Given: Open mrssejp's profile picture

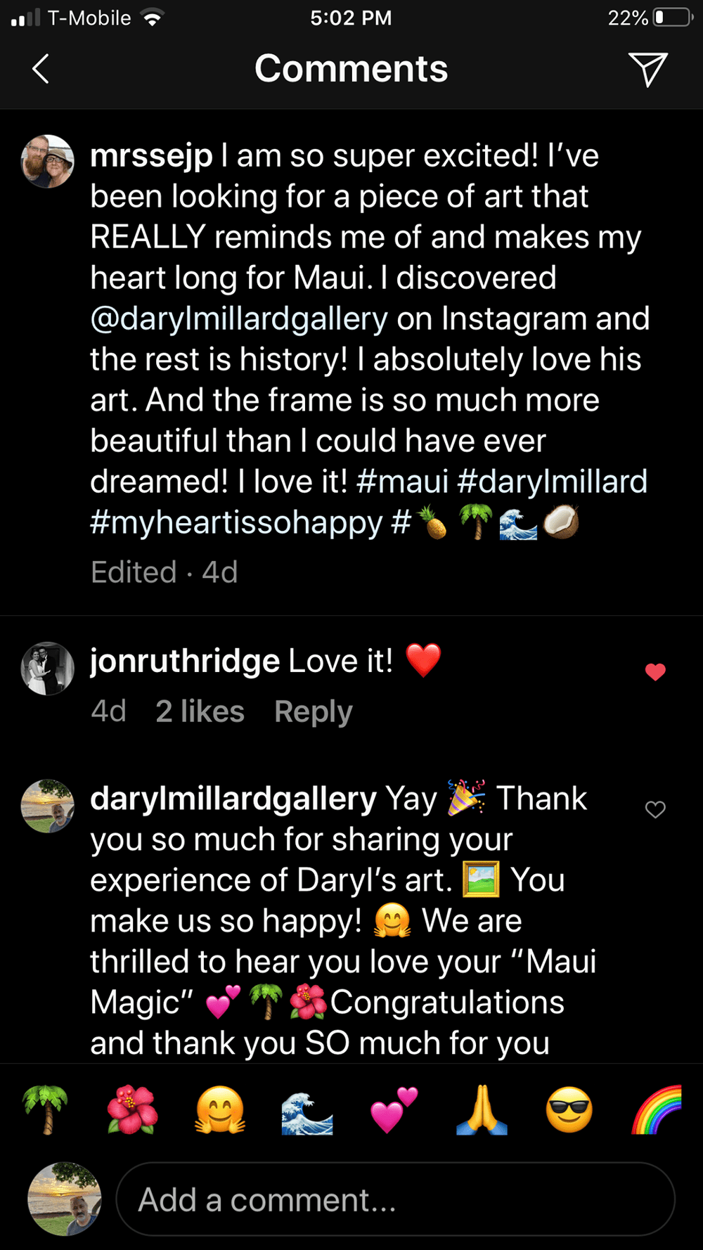Looking at the screenshot, I should click(x=48, y=162).
